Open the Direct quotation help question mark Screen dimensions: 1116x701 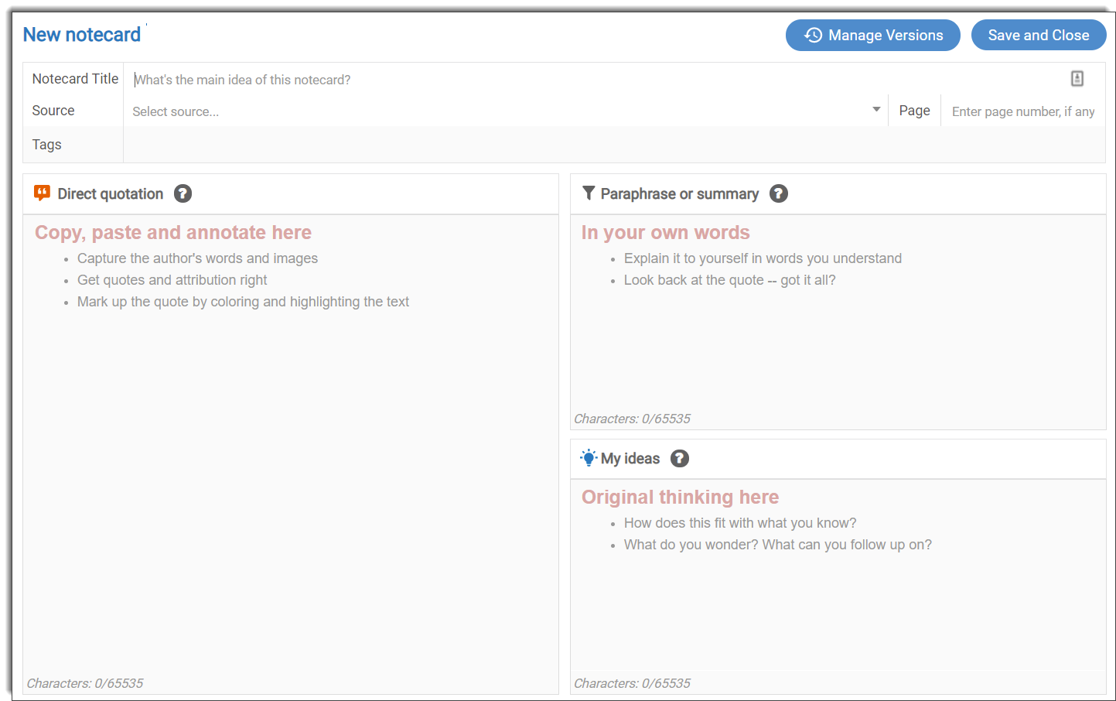click(183, 193)
